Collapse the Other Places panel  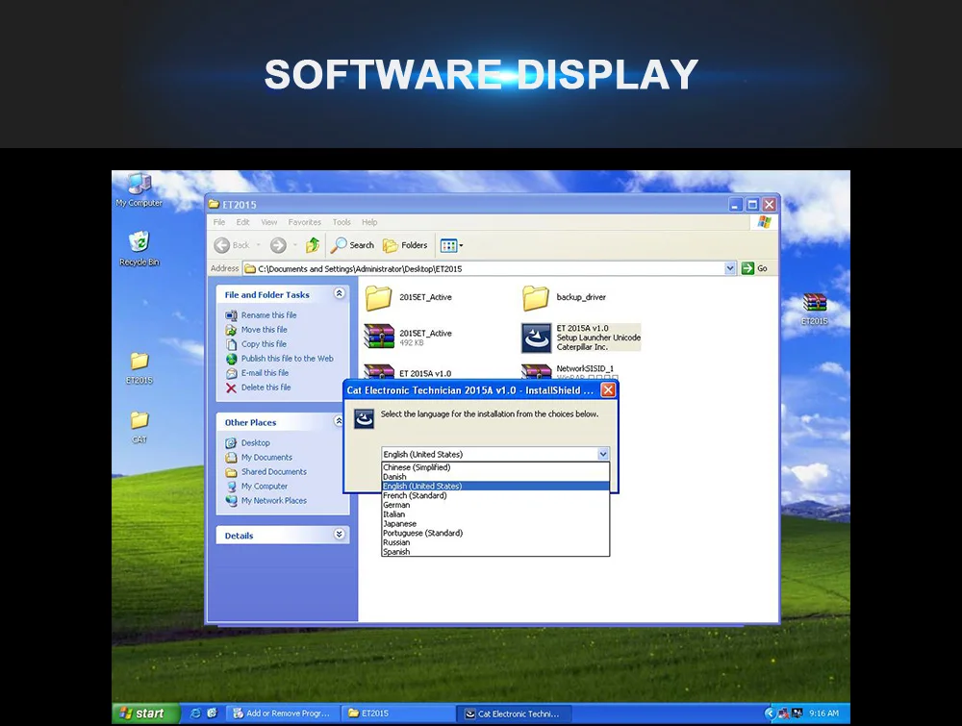point(339,421)
